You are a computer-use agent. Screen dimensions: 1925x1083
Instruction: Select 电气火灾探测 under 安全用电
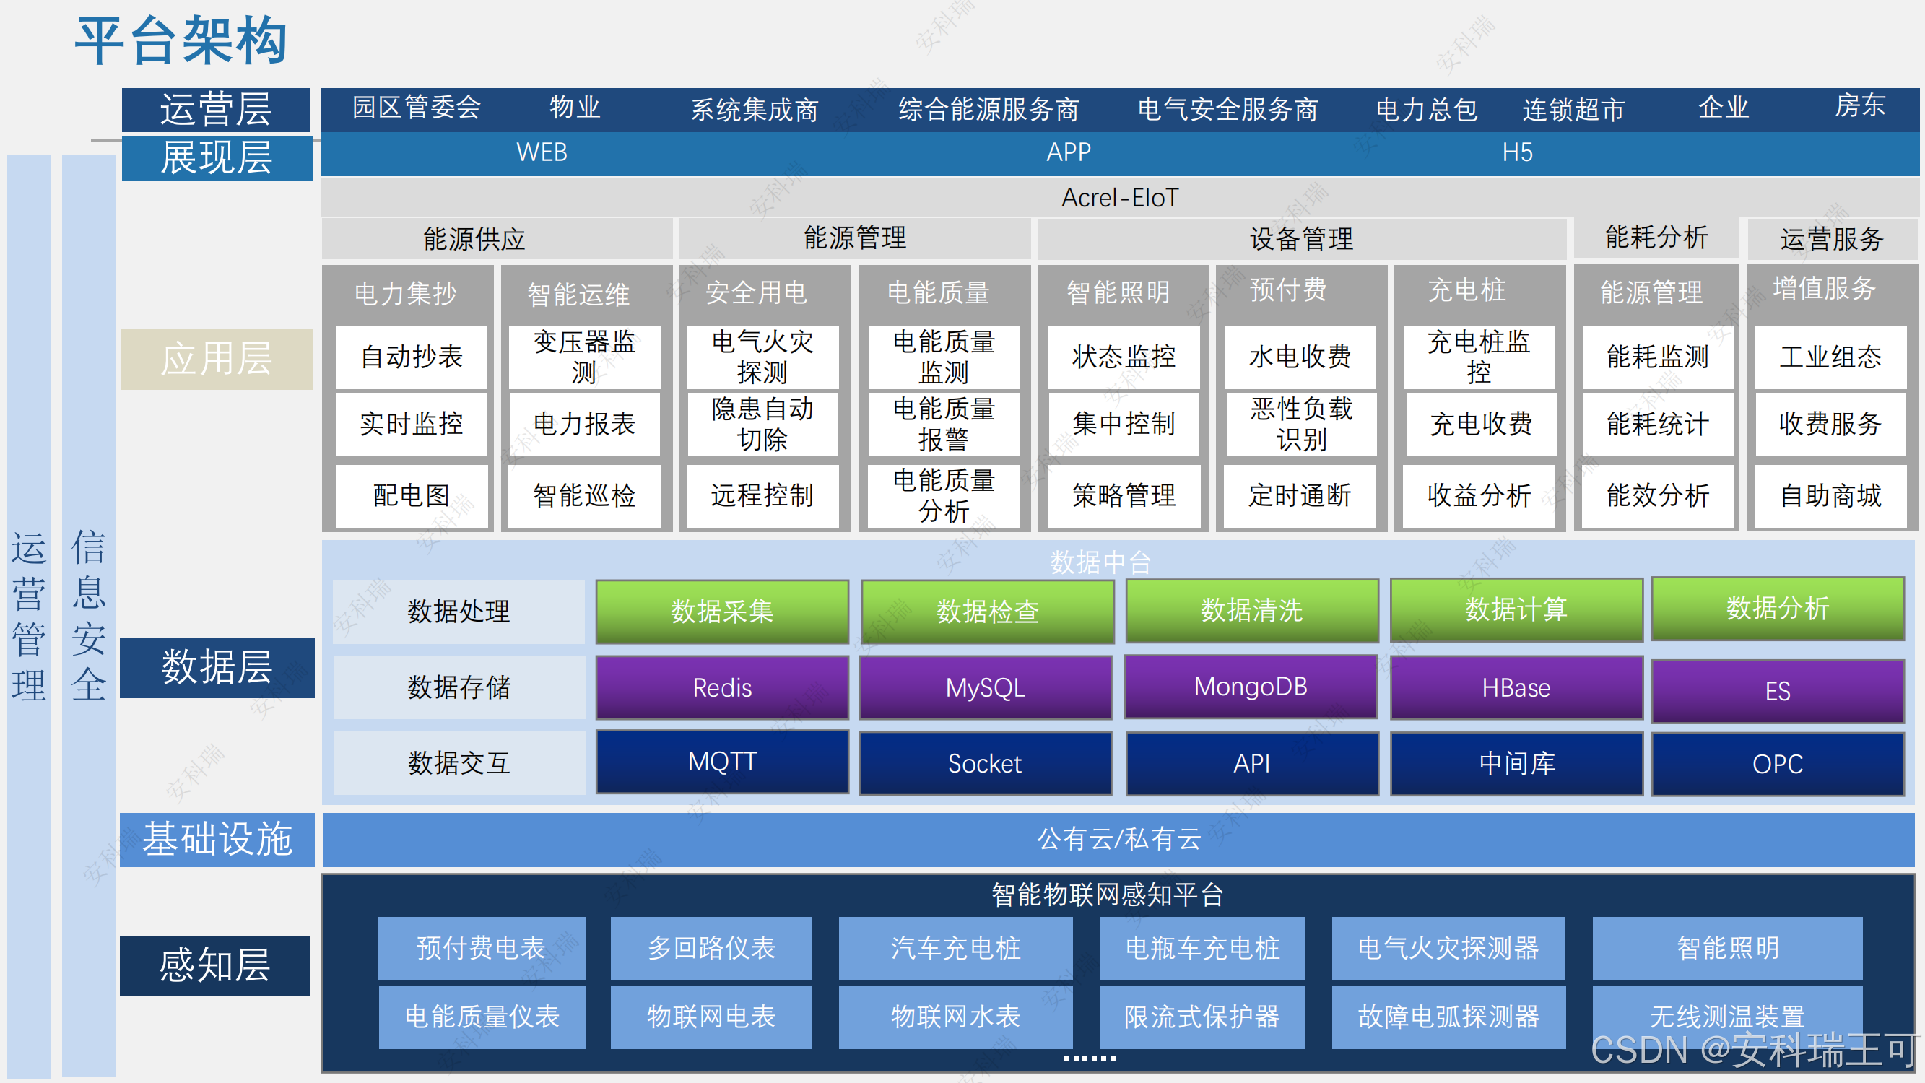(762, 357)
